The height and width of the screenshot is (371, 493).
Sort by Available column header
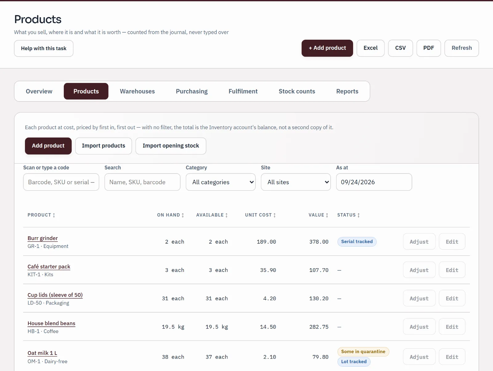point(212,215)
